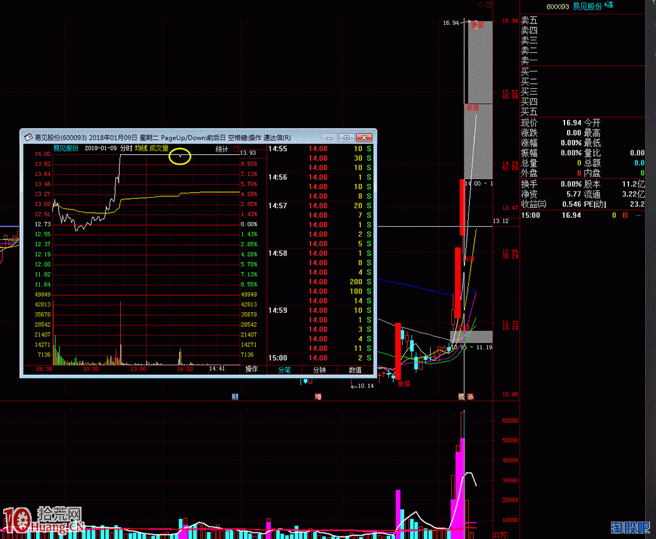Click the popup window title bar stock icon
656x539 pixels.
28,137
